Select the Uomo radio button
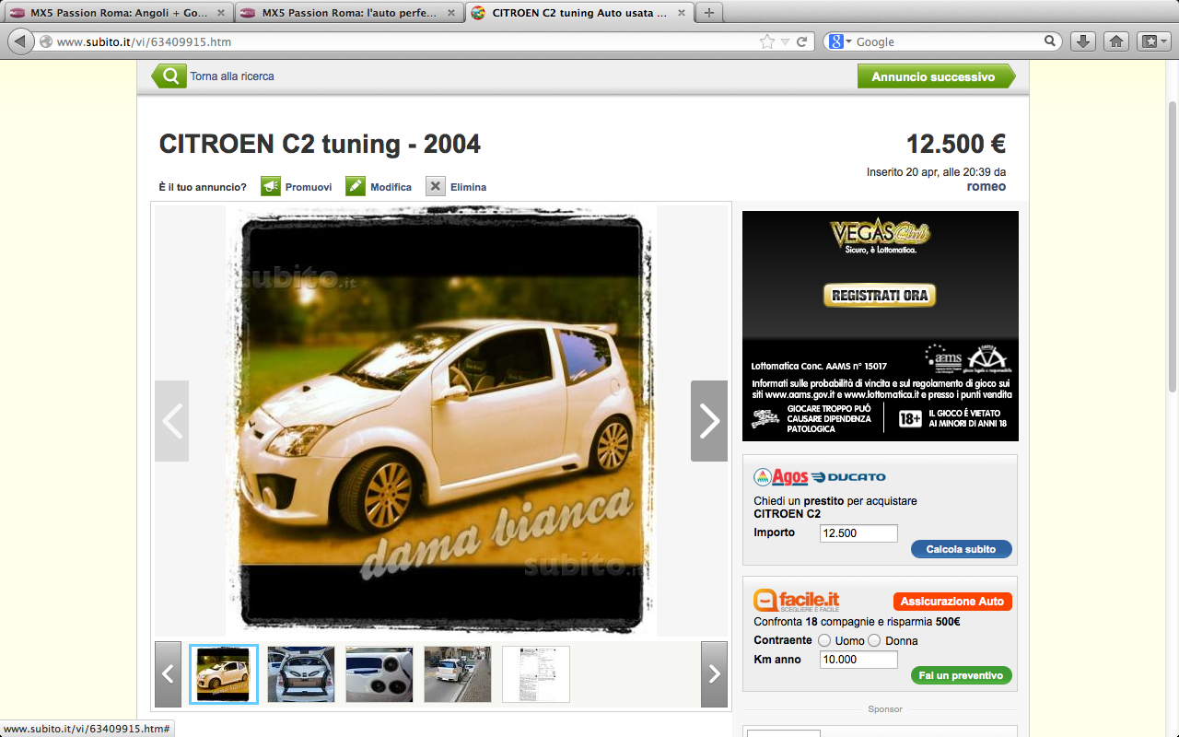 [x=824, y=640]
